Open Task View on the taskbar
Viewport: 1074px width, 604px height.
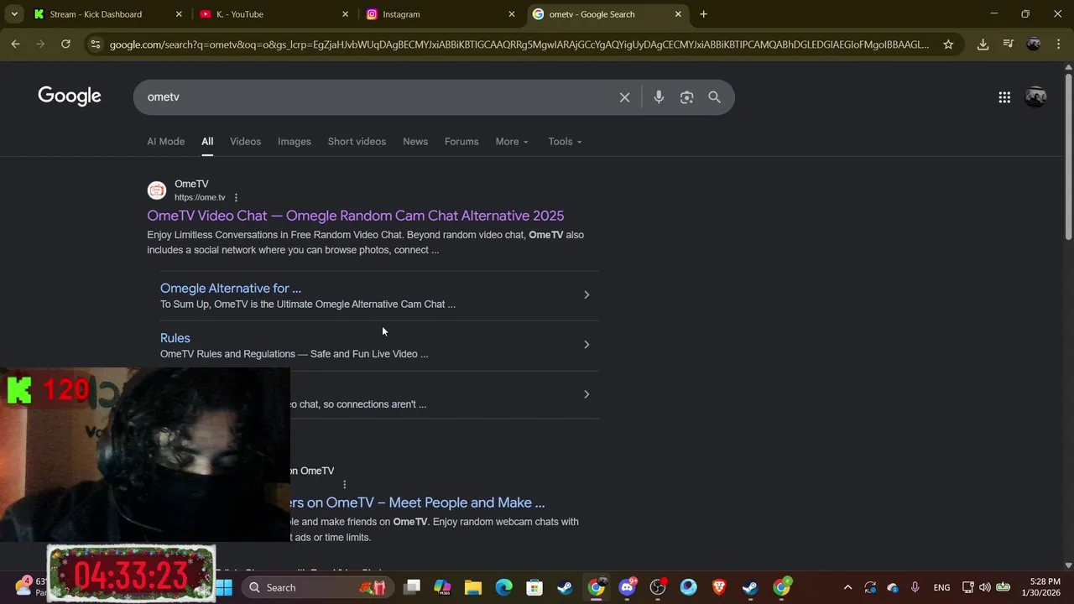coord(411,587)
